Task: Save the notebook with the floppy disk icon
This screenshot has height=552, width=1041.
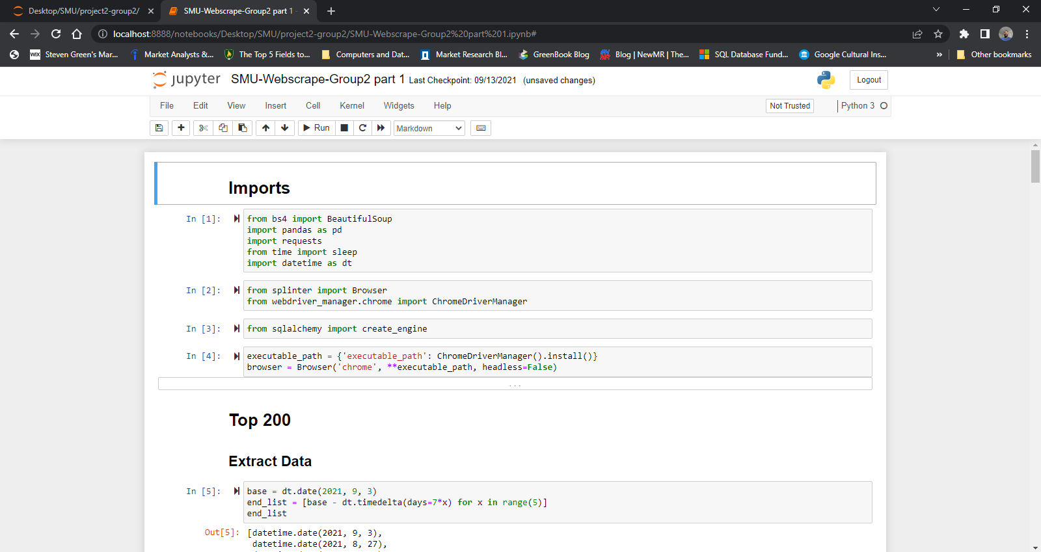Action: [x=159, y=128]
